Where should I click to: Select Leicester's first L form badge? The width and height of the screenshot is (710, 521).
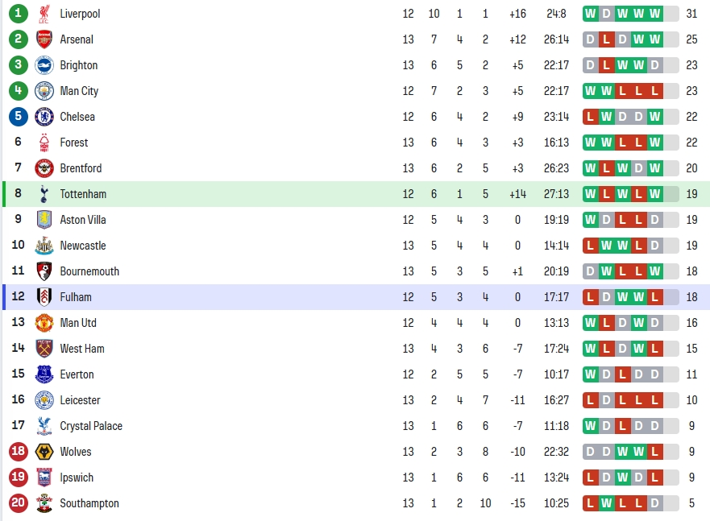(590, 400)
